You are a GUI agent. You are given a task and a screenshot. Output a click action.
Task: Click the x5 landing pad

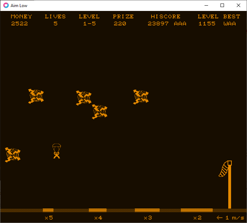pyautogui.click(x=48, y=210)
